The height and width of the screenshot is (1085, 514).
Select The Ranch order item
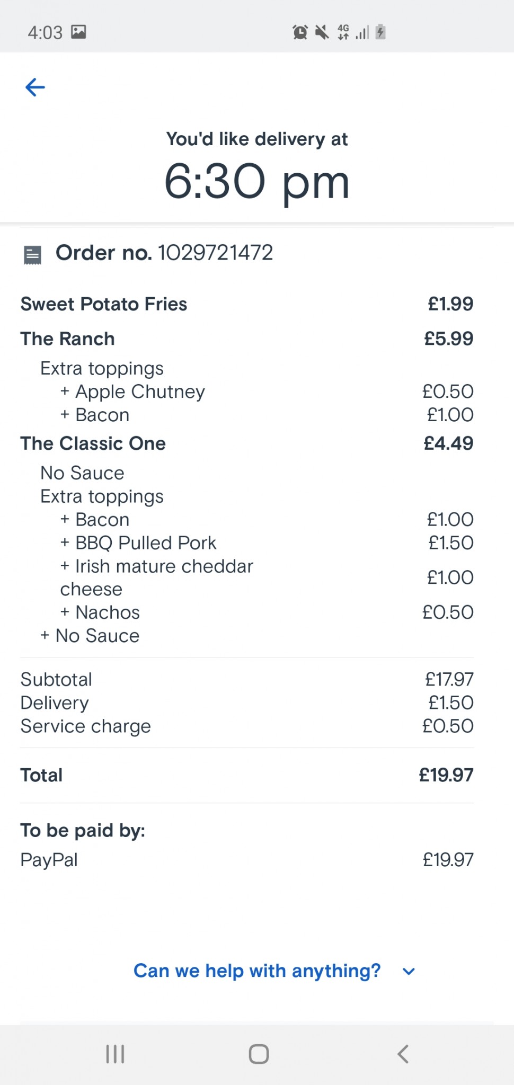(x=67, y=339)
